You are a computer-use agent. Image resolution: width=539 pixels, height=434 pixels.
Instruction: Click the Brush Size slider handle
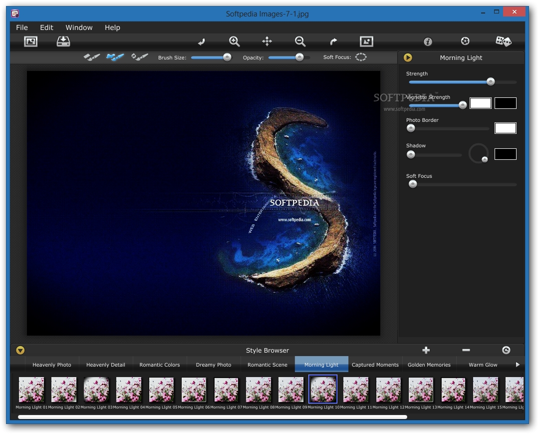[x=227, y=57]
